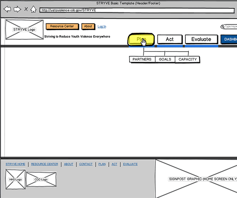The width and height of the screenshot is (237, 198).
Task: Open the Resource Center button
Action: point(62,27)
